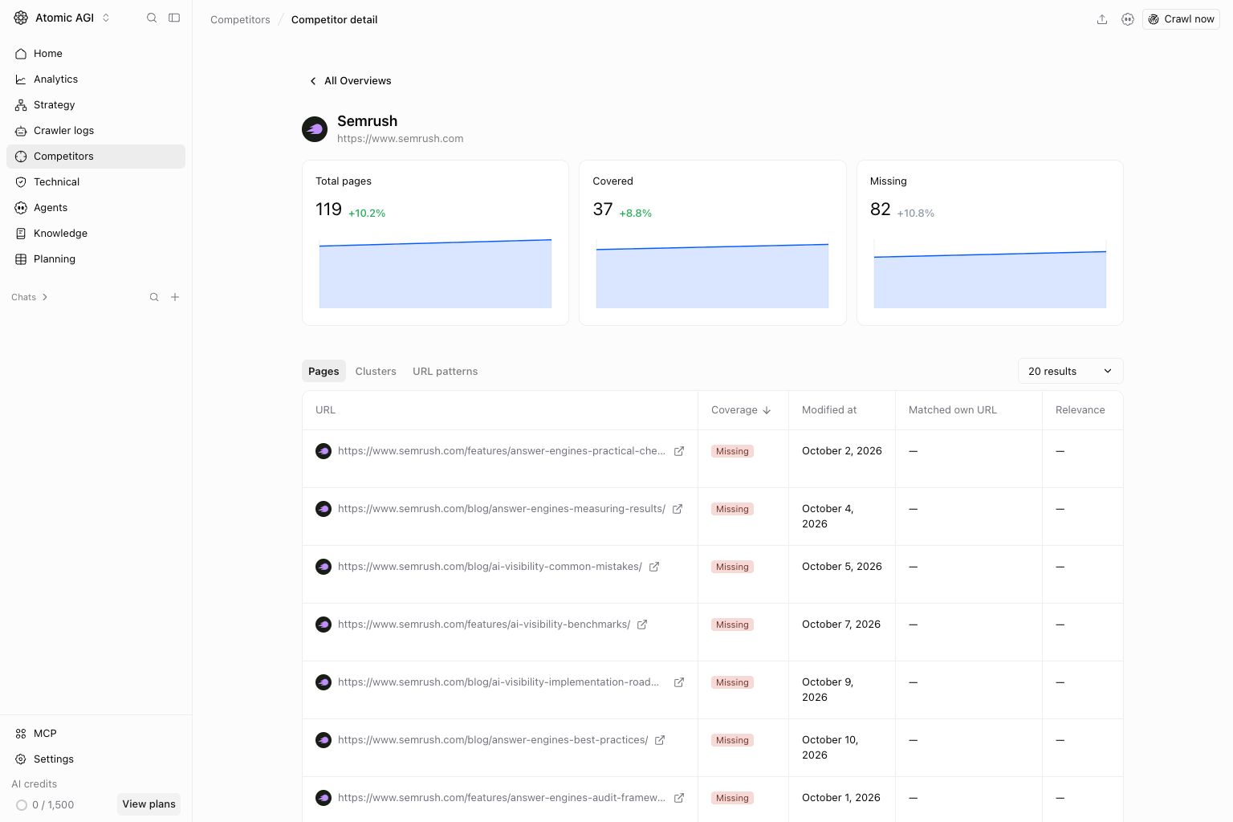Click the Knowledge book icon
Screen dimensions: 1233x822
21,234
